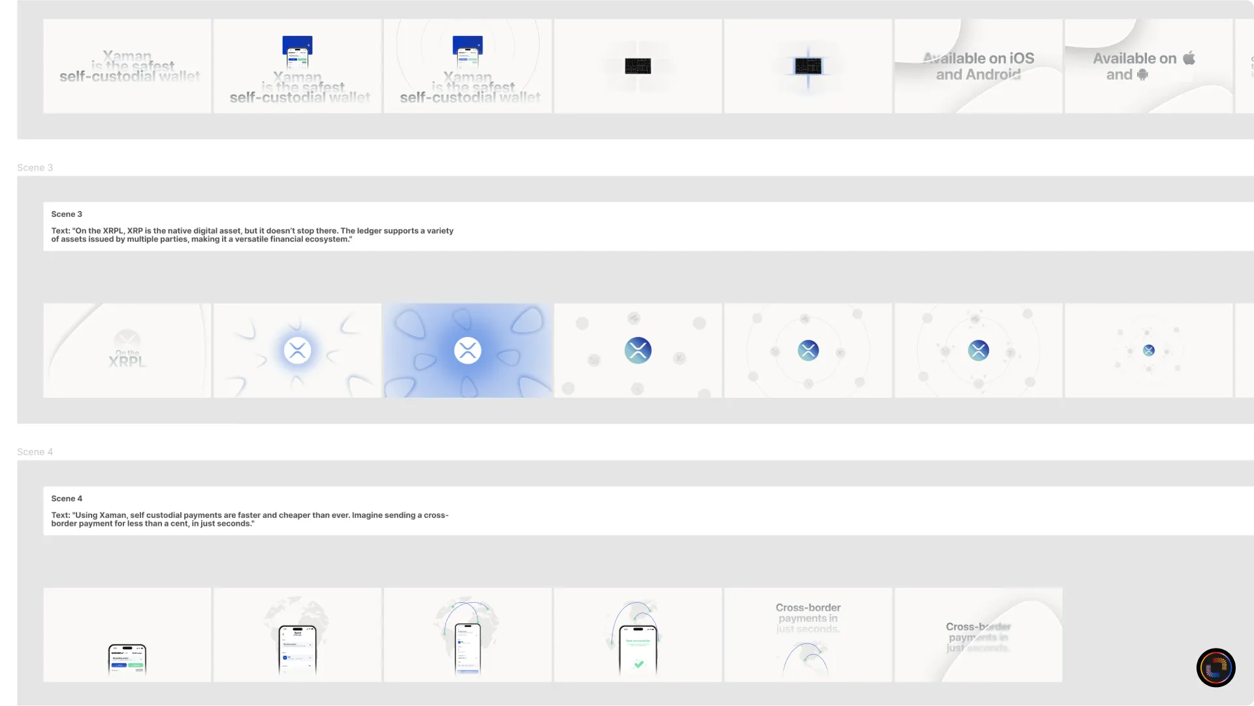
Task: Select centered 'Cross-border payments in just seconds' thumbnail
Action: click(x=808, y=635)
